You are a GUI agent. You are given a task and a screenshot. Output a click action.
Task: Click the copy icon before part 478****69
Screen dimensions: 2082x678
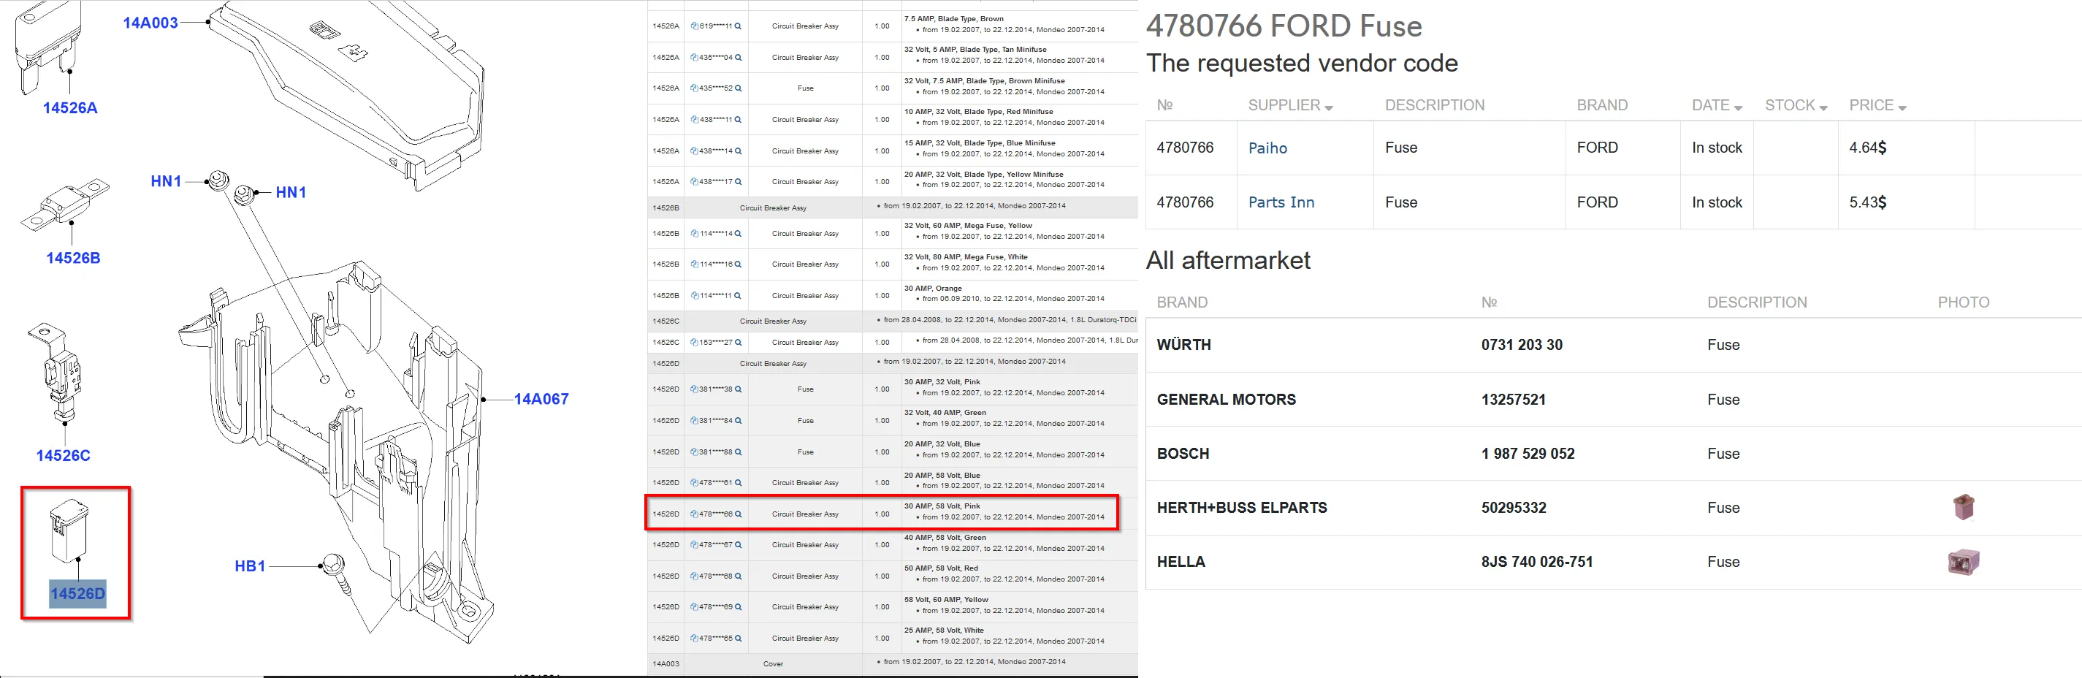coord(694,607)
